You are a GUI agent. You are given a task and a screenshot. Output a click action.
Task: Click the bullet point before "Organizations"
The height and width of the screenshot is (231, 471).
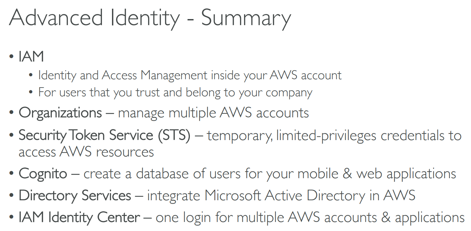[12, 113]
